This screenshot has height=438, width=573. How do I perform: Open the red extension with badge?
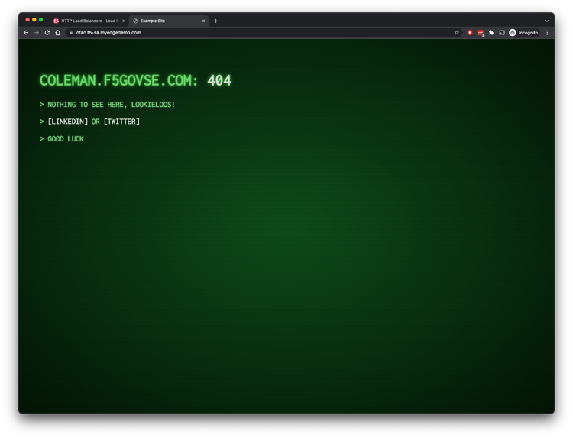point(481,33)
